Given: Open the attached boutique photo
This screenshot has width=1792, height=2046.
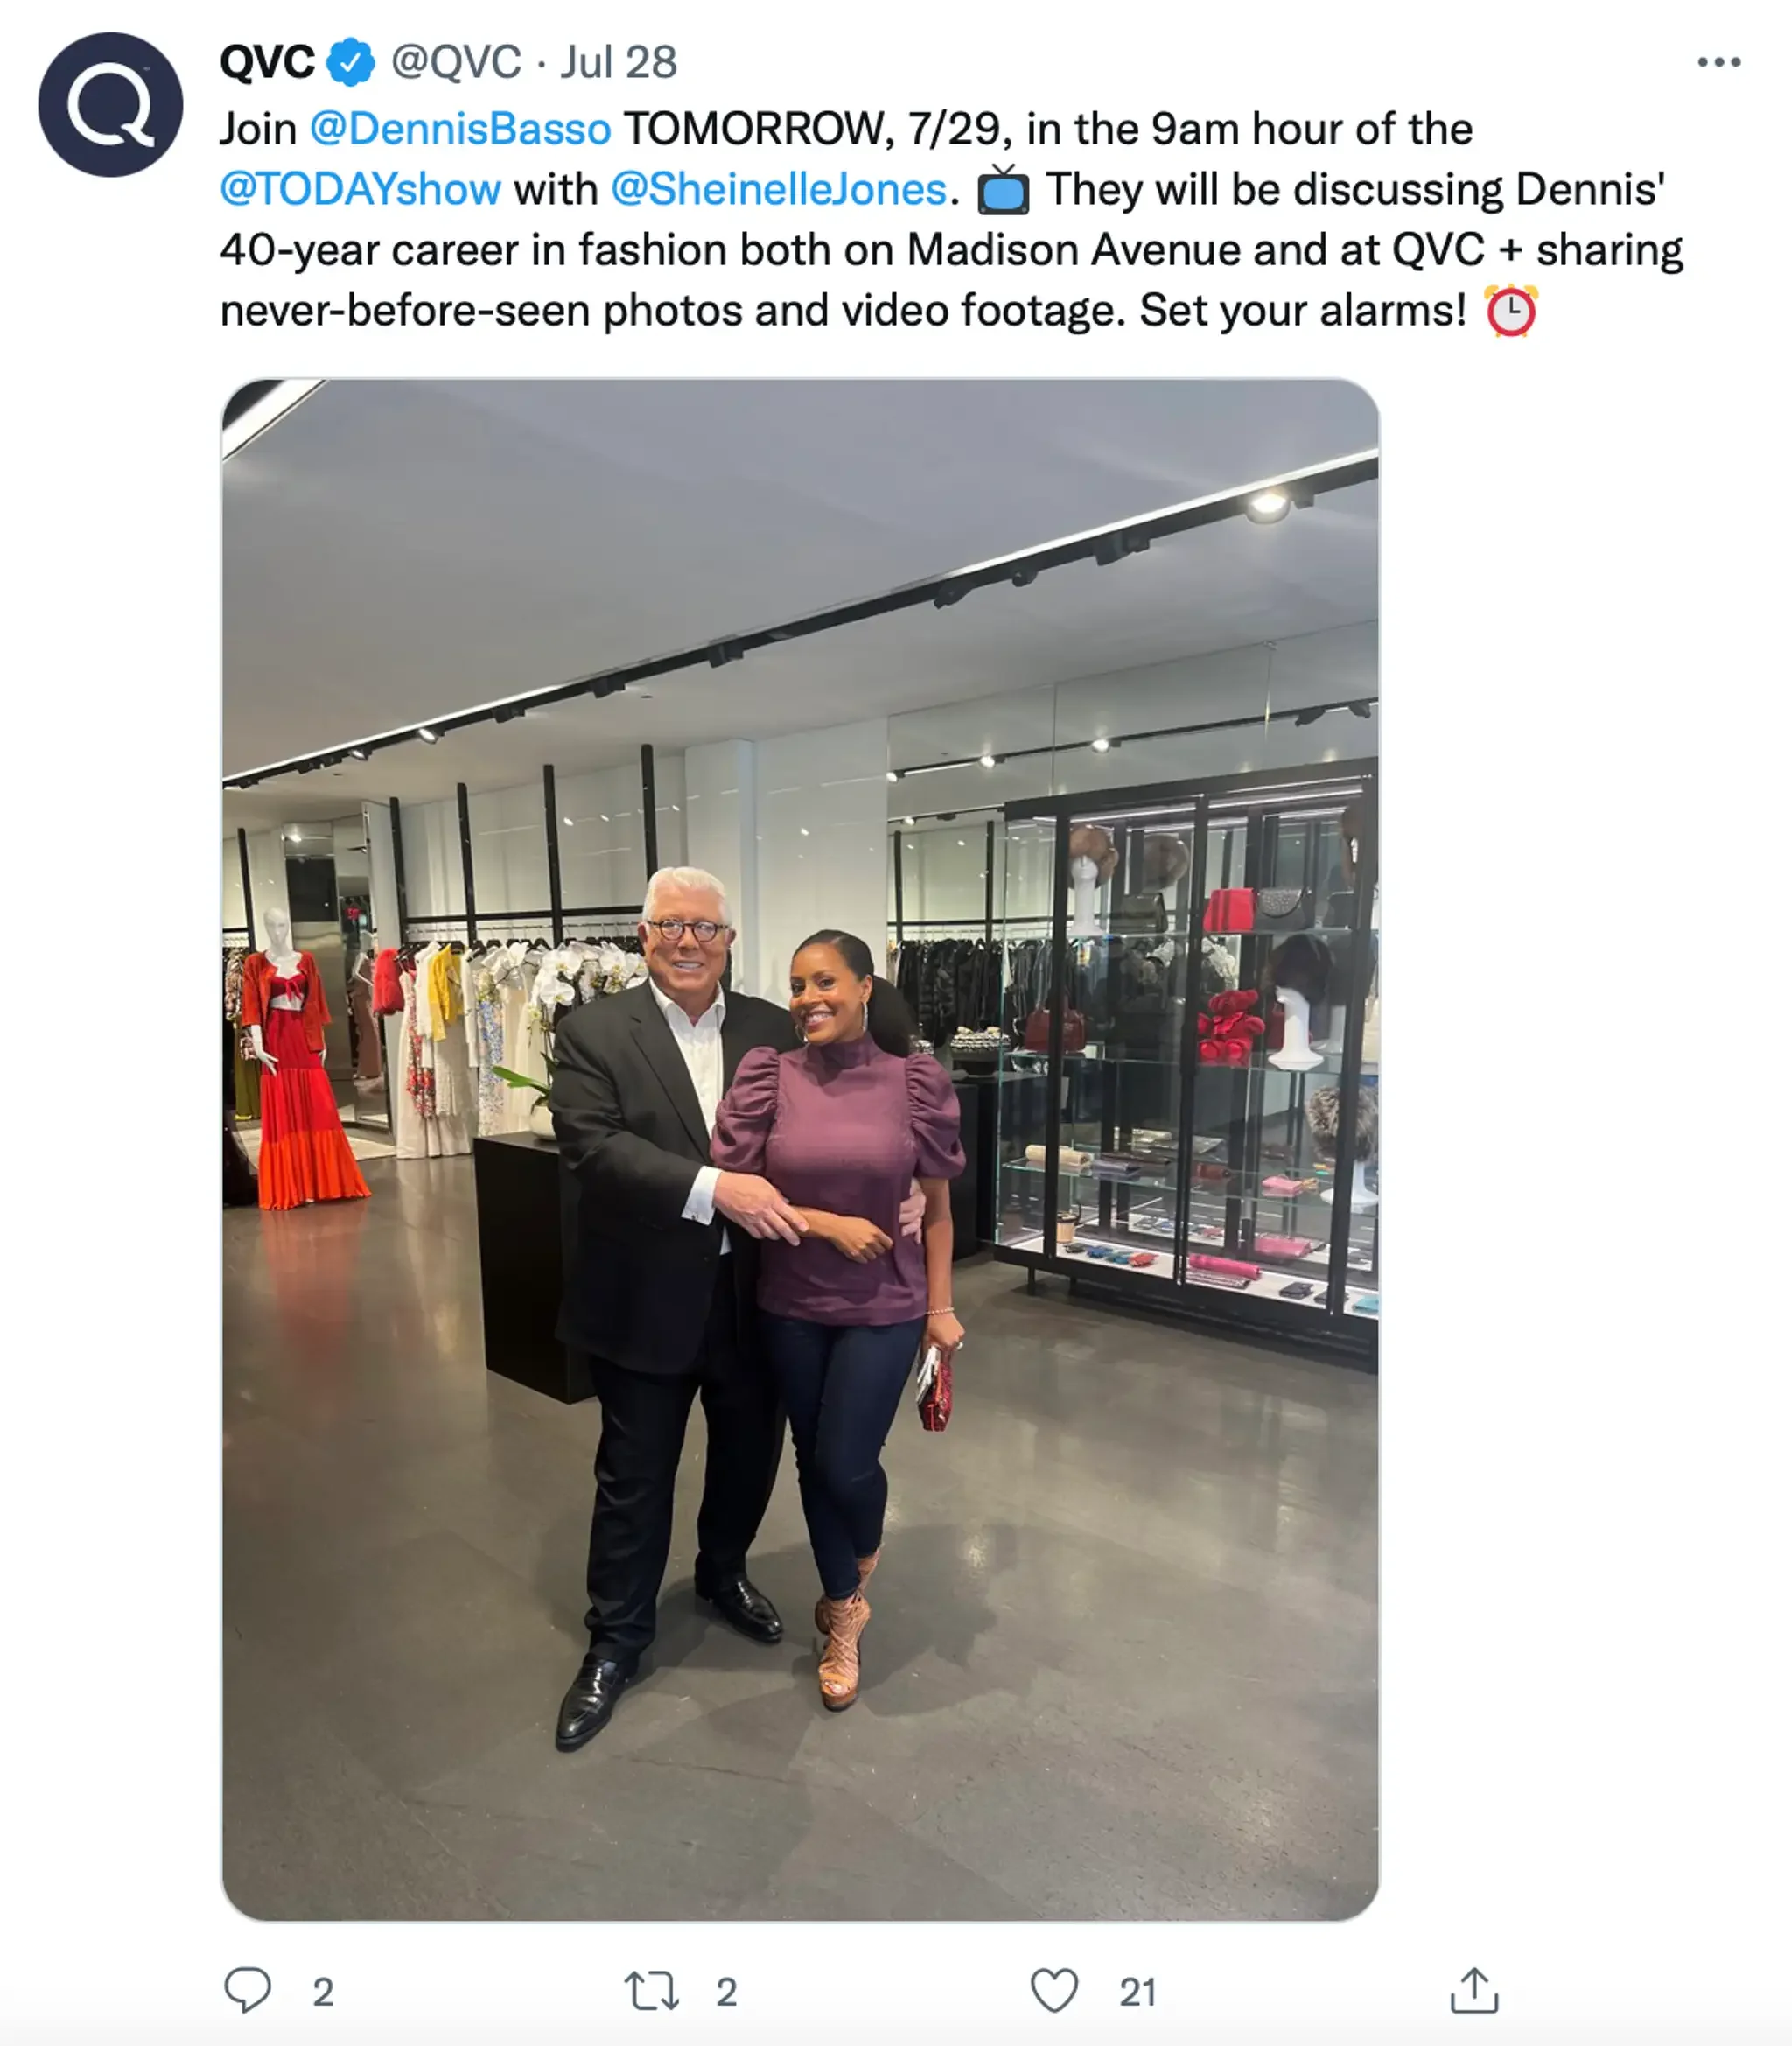Looking at the screenshot, I should coord(800,1149).
